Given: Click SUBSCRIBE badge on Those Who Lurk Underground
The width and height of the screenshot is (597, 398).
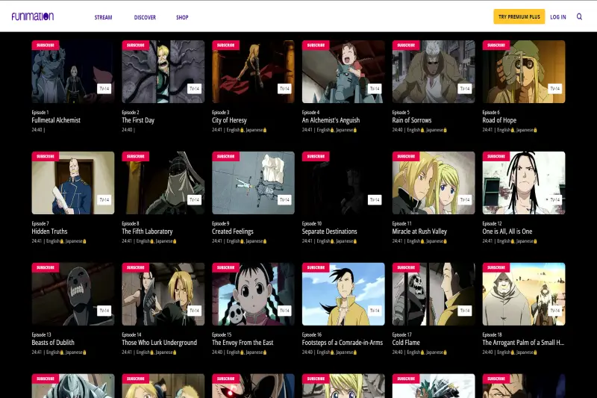Looking at the screenshot, I should click(136, 267).
